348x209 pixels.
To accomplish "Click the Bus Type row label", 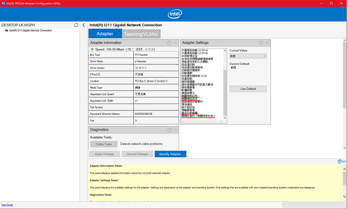I will coord(95,55).
